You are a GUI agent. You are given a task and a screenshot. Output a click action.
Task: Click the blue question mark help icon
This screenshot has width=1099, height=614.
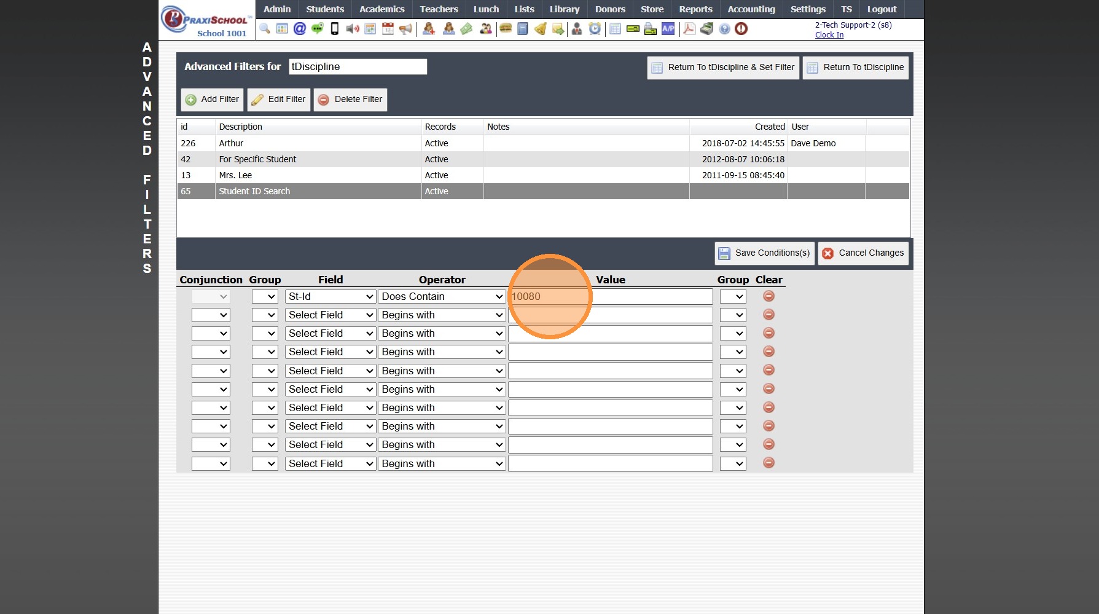pyautogui.click(x=724, y=29)
